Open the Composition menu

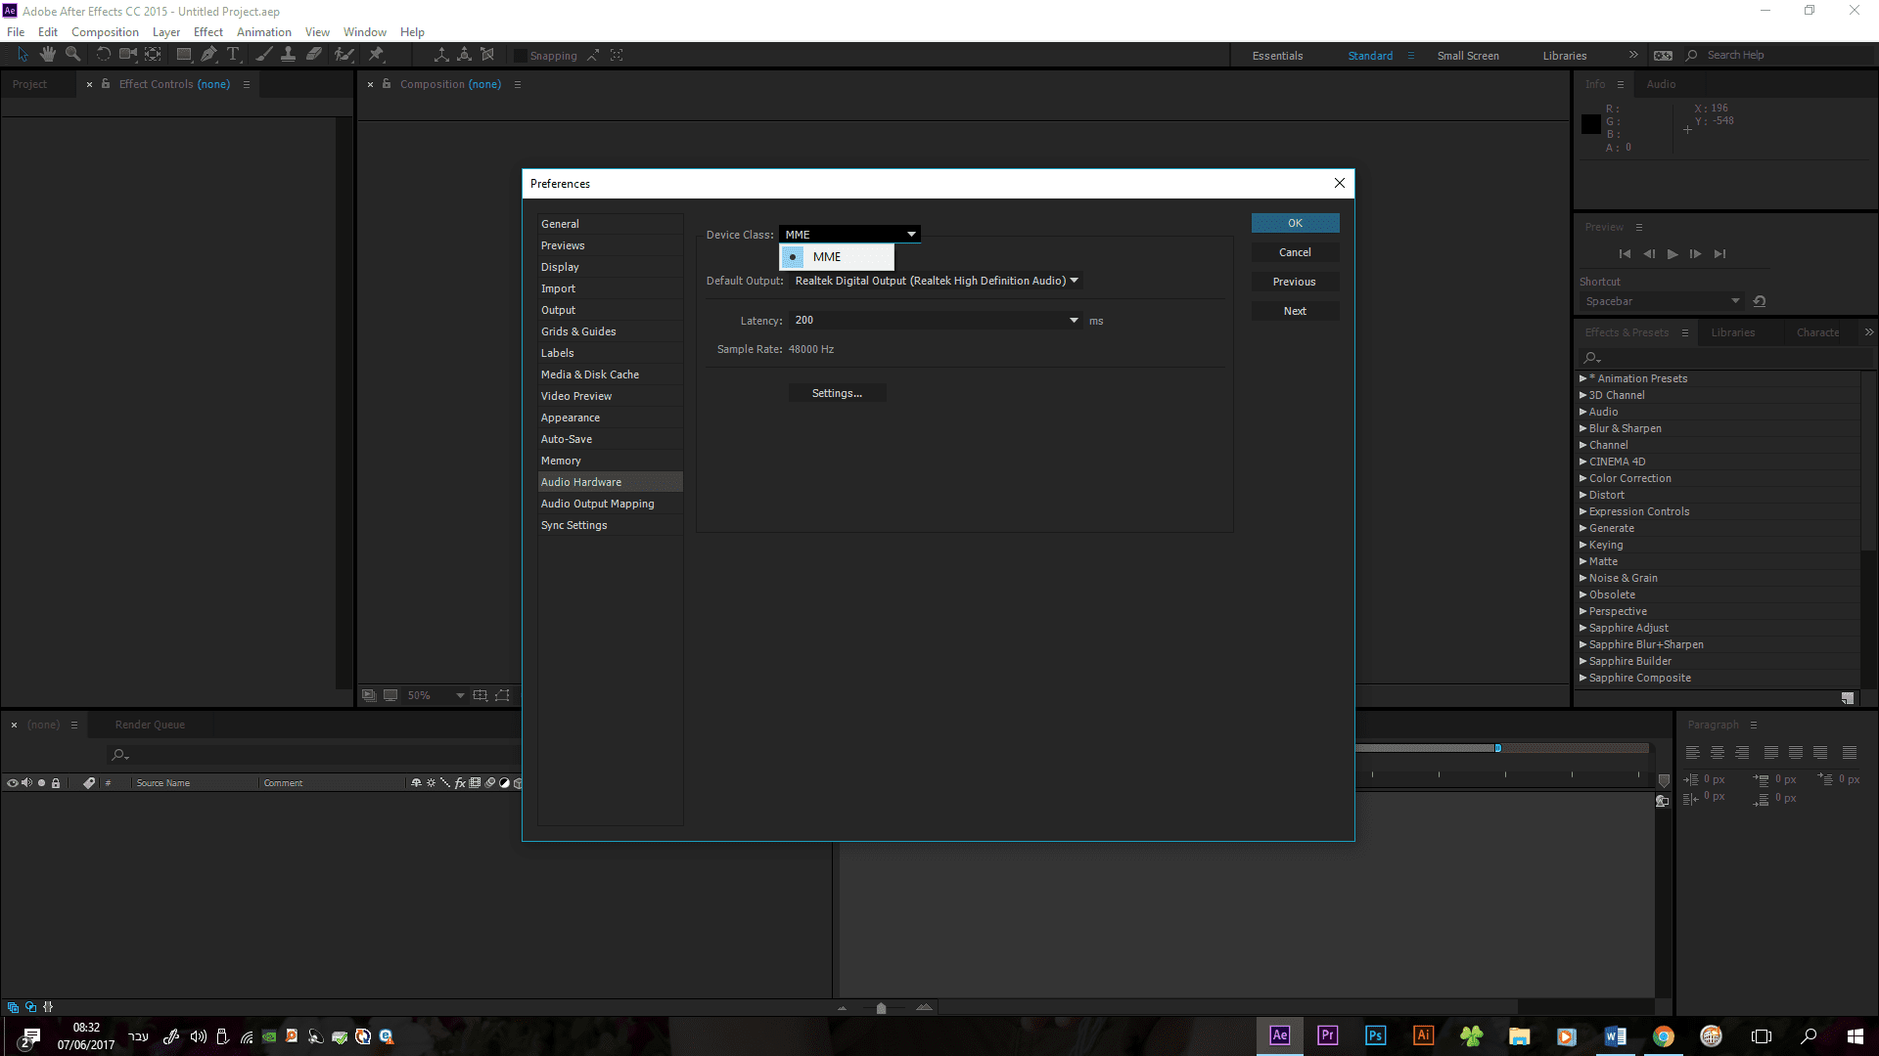coord(105,32)
